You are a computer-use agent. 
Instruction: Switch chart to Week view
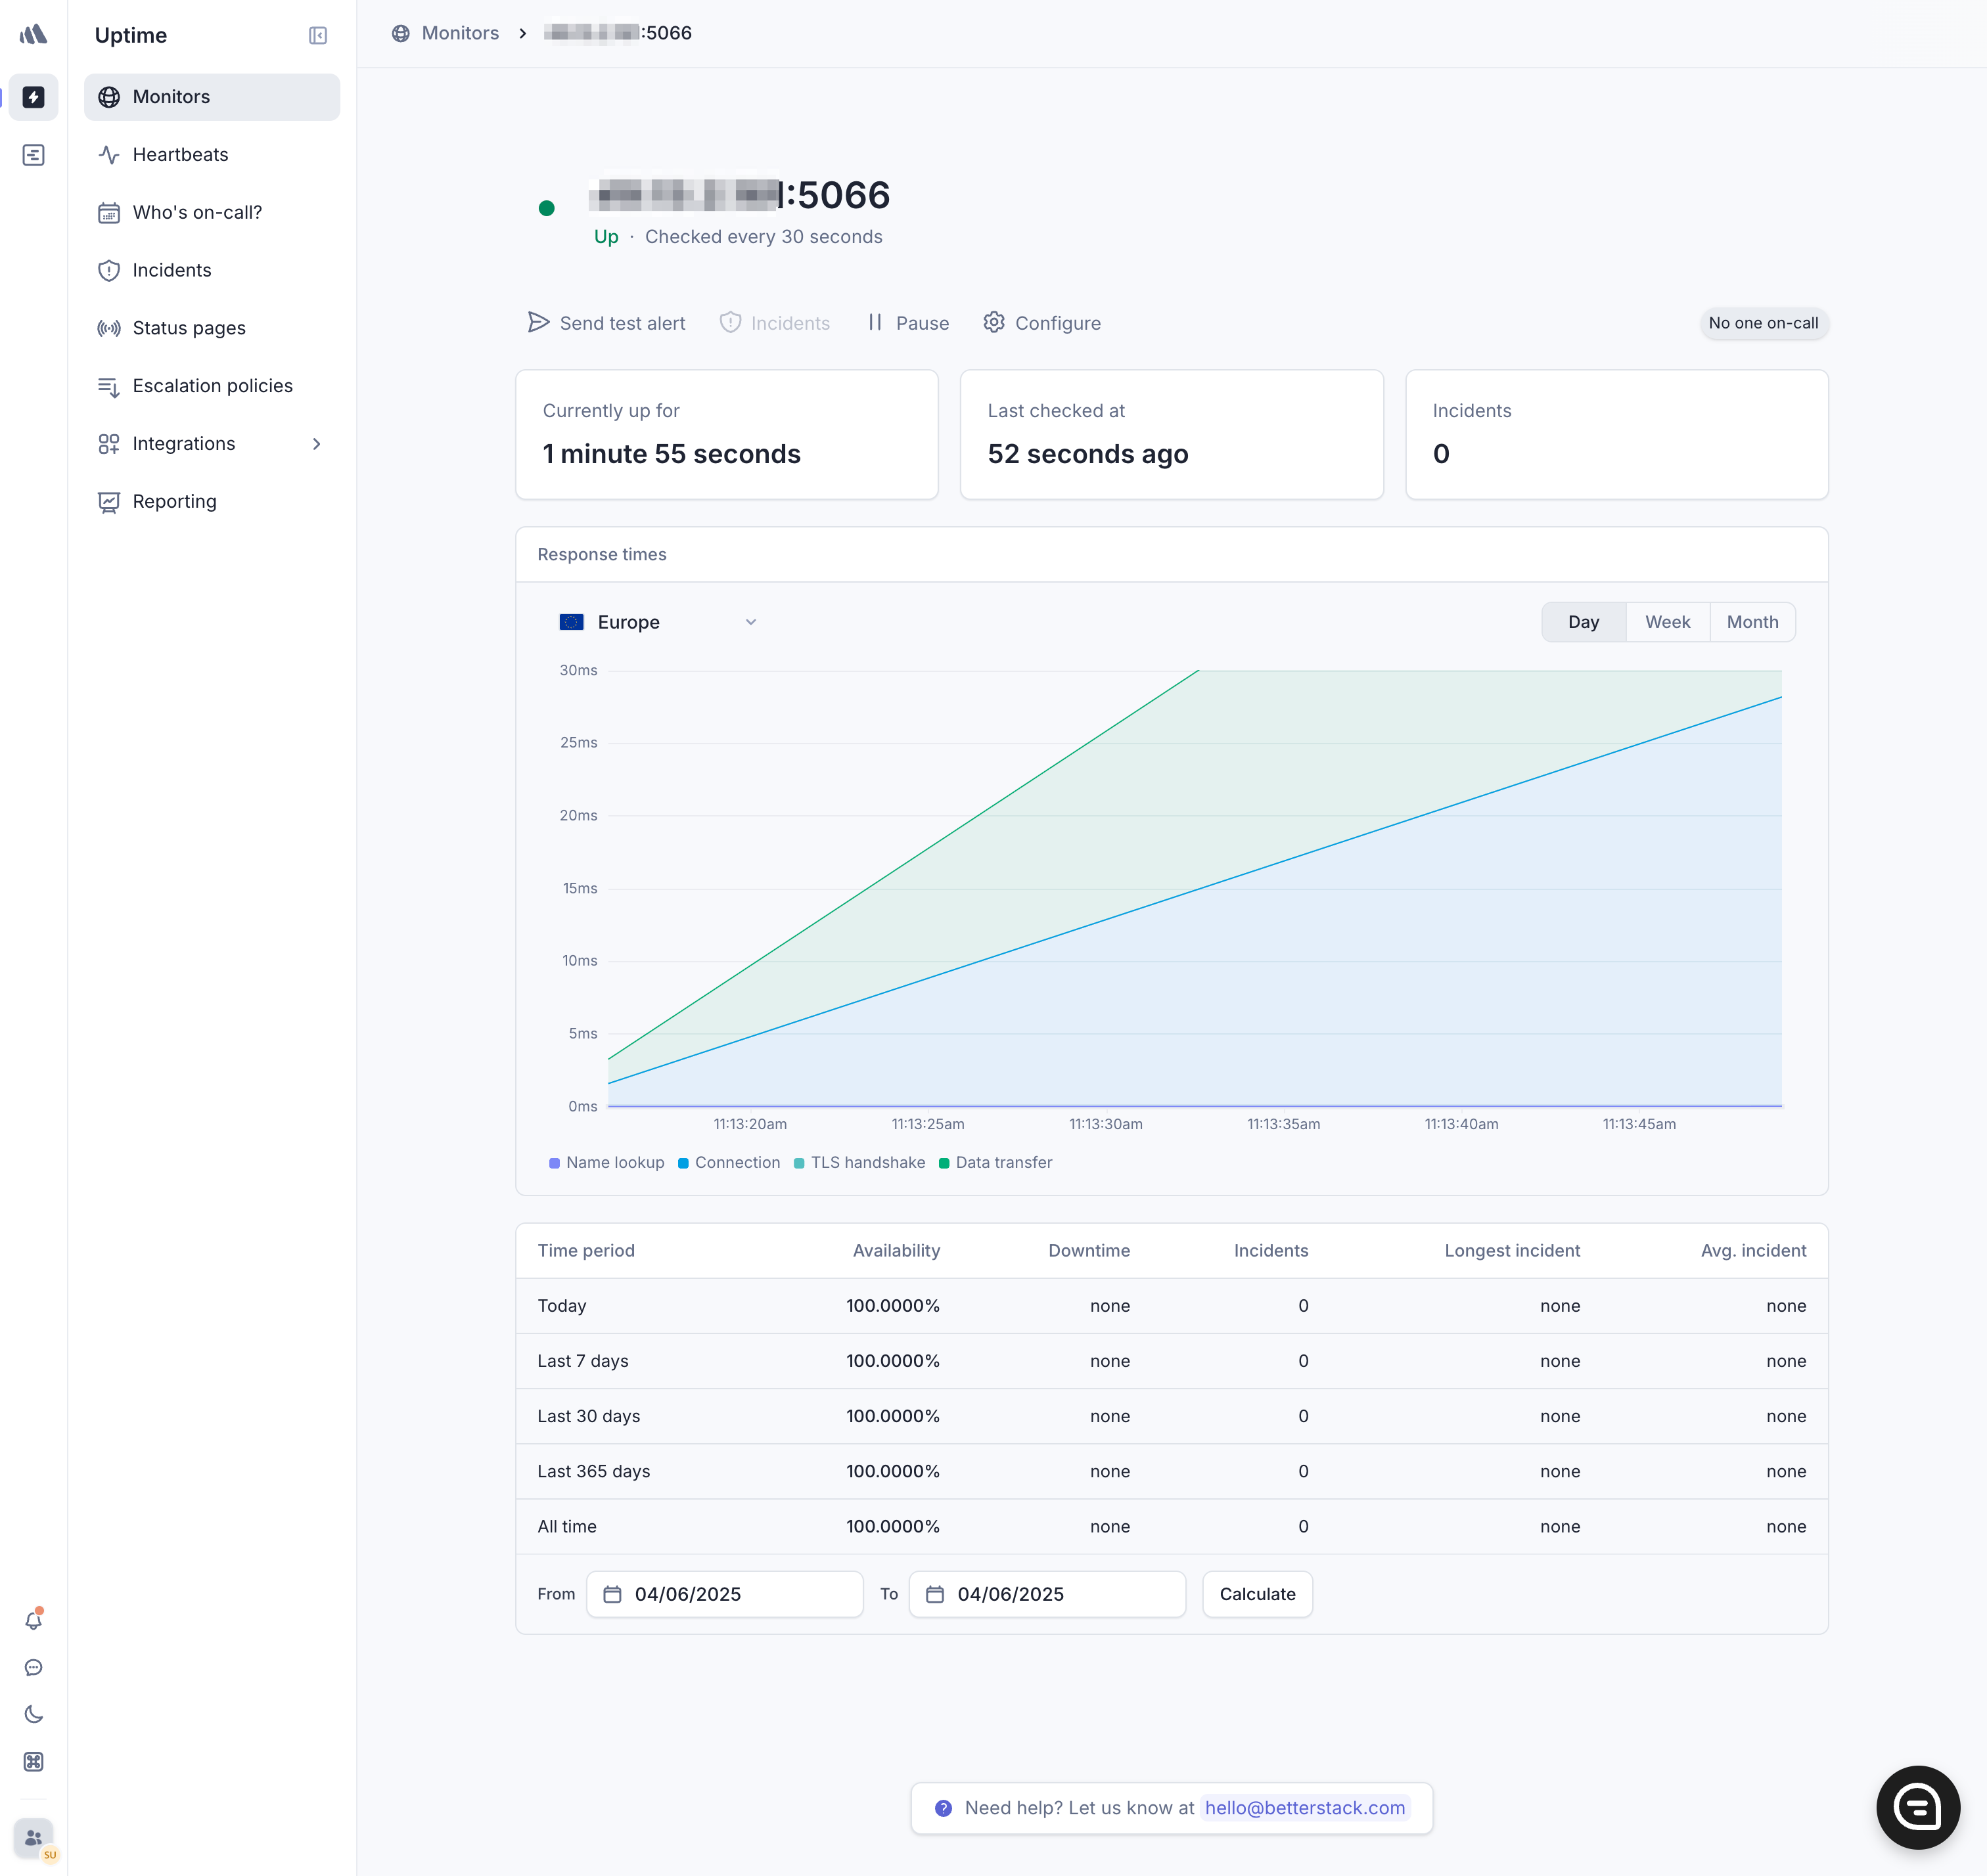tap(1668, 622)
